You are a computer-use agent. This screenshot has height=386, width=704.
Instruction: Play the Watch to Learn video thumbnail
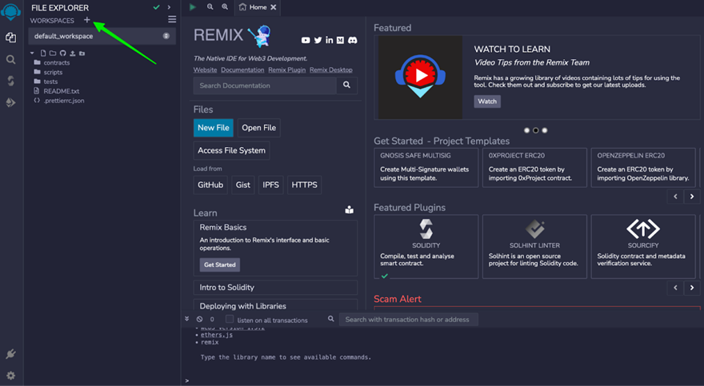point(420,77)
